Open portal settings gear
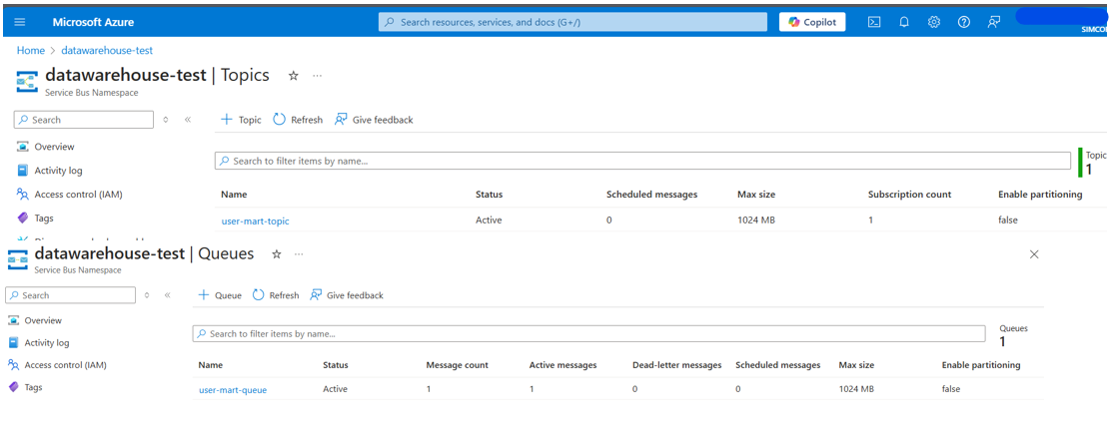Image resolution: width=1112 pixels, height=441 pixels. [x=934, y=22]
